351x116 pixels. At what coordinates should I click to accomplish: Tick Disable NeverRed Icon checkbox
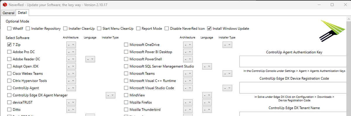click(167, 29)
